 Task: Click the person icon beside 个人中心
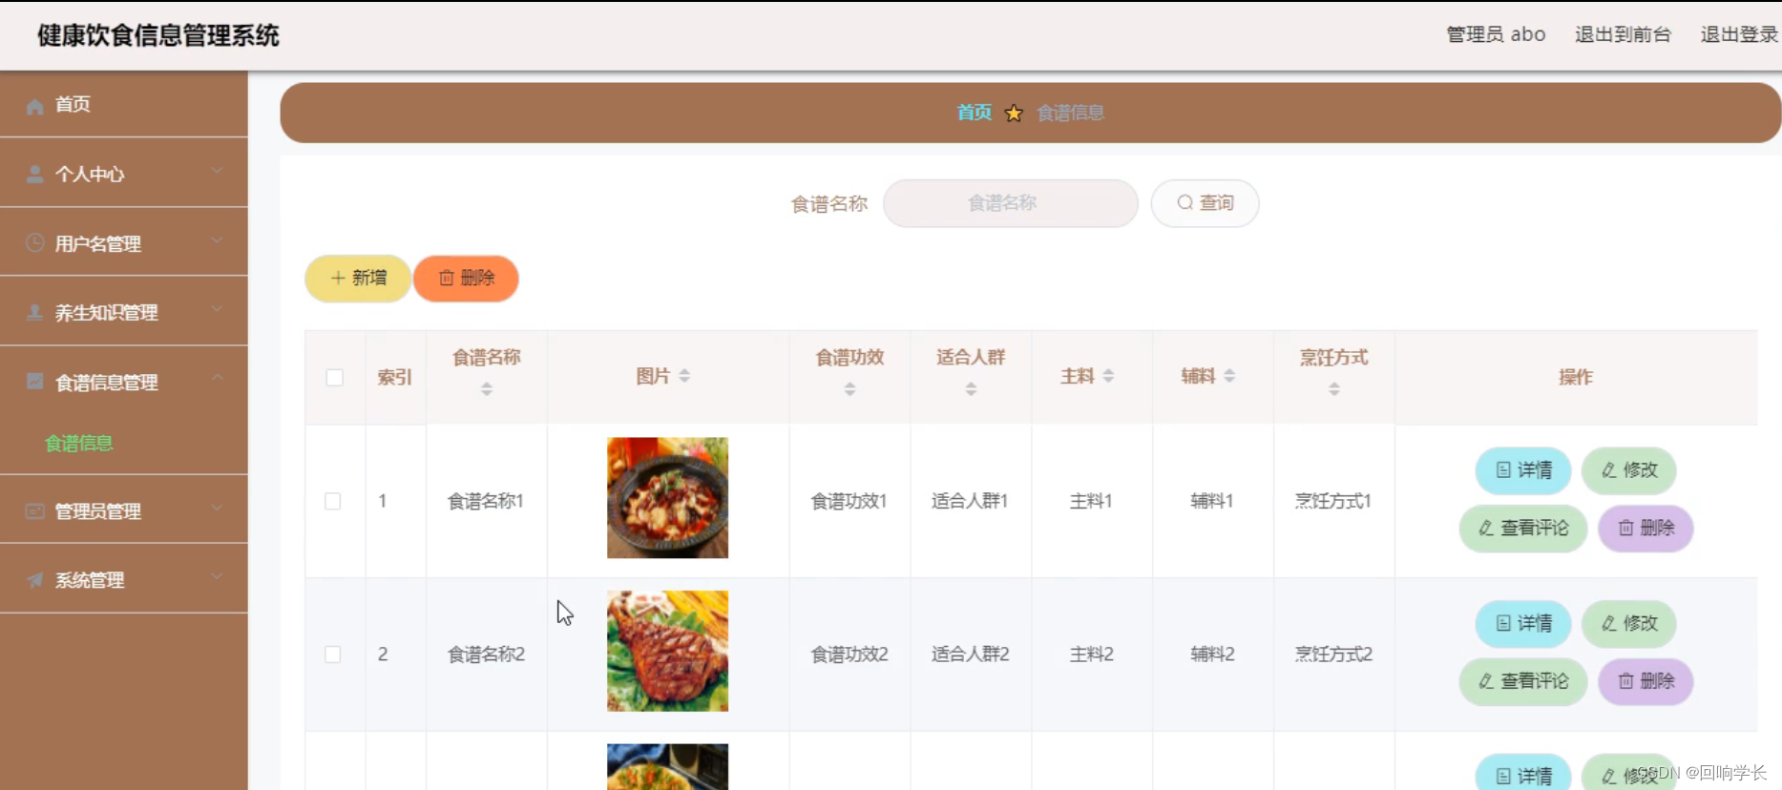tap(35, 175)
